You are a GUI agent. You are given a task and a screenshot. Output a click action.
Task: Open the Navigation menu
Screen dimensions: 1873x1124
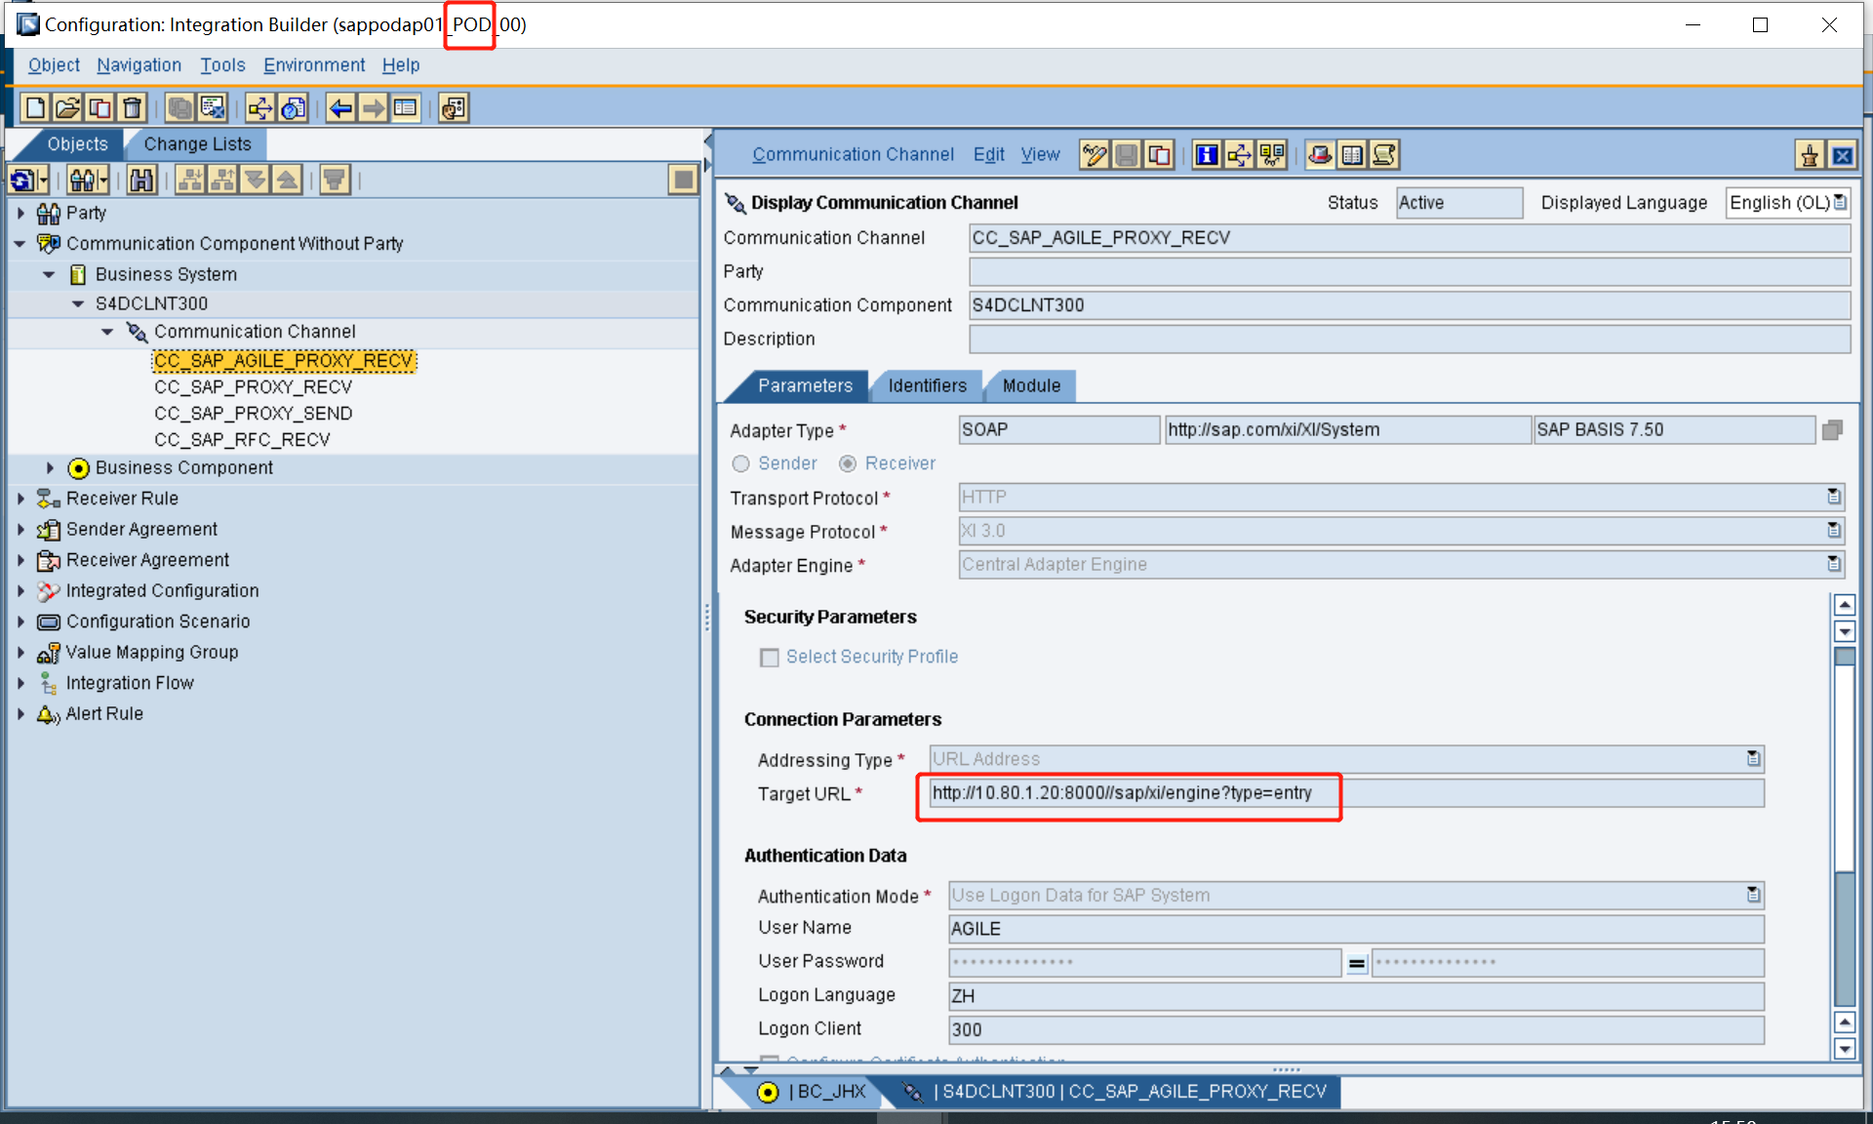click(x=139, y=65)
